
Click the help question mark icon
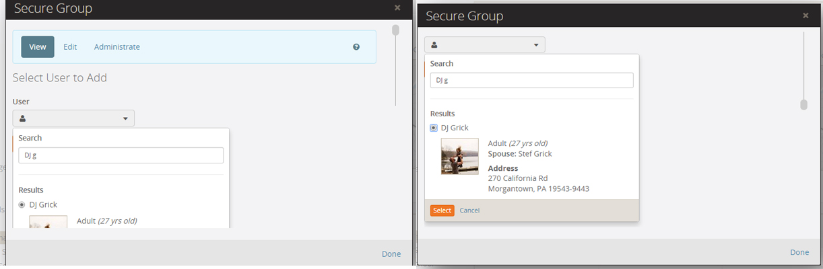click(356, 47)
